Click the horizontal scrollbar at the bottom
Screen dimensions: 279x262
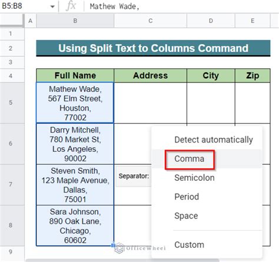122,260
